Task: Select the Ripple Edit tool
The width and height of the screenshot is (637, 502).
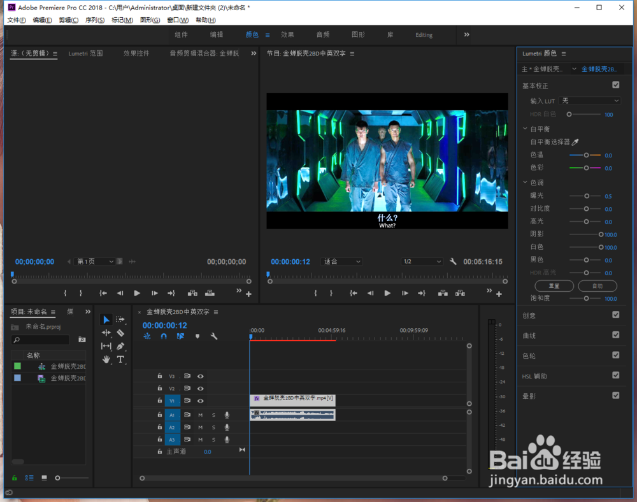Action: (x=106, y=333)
